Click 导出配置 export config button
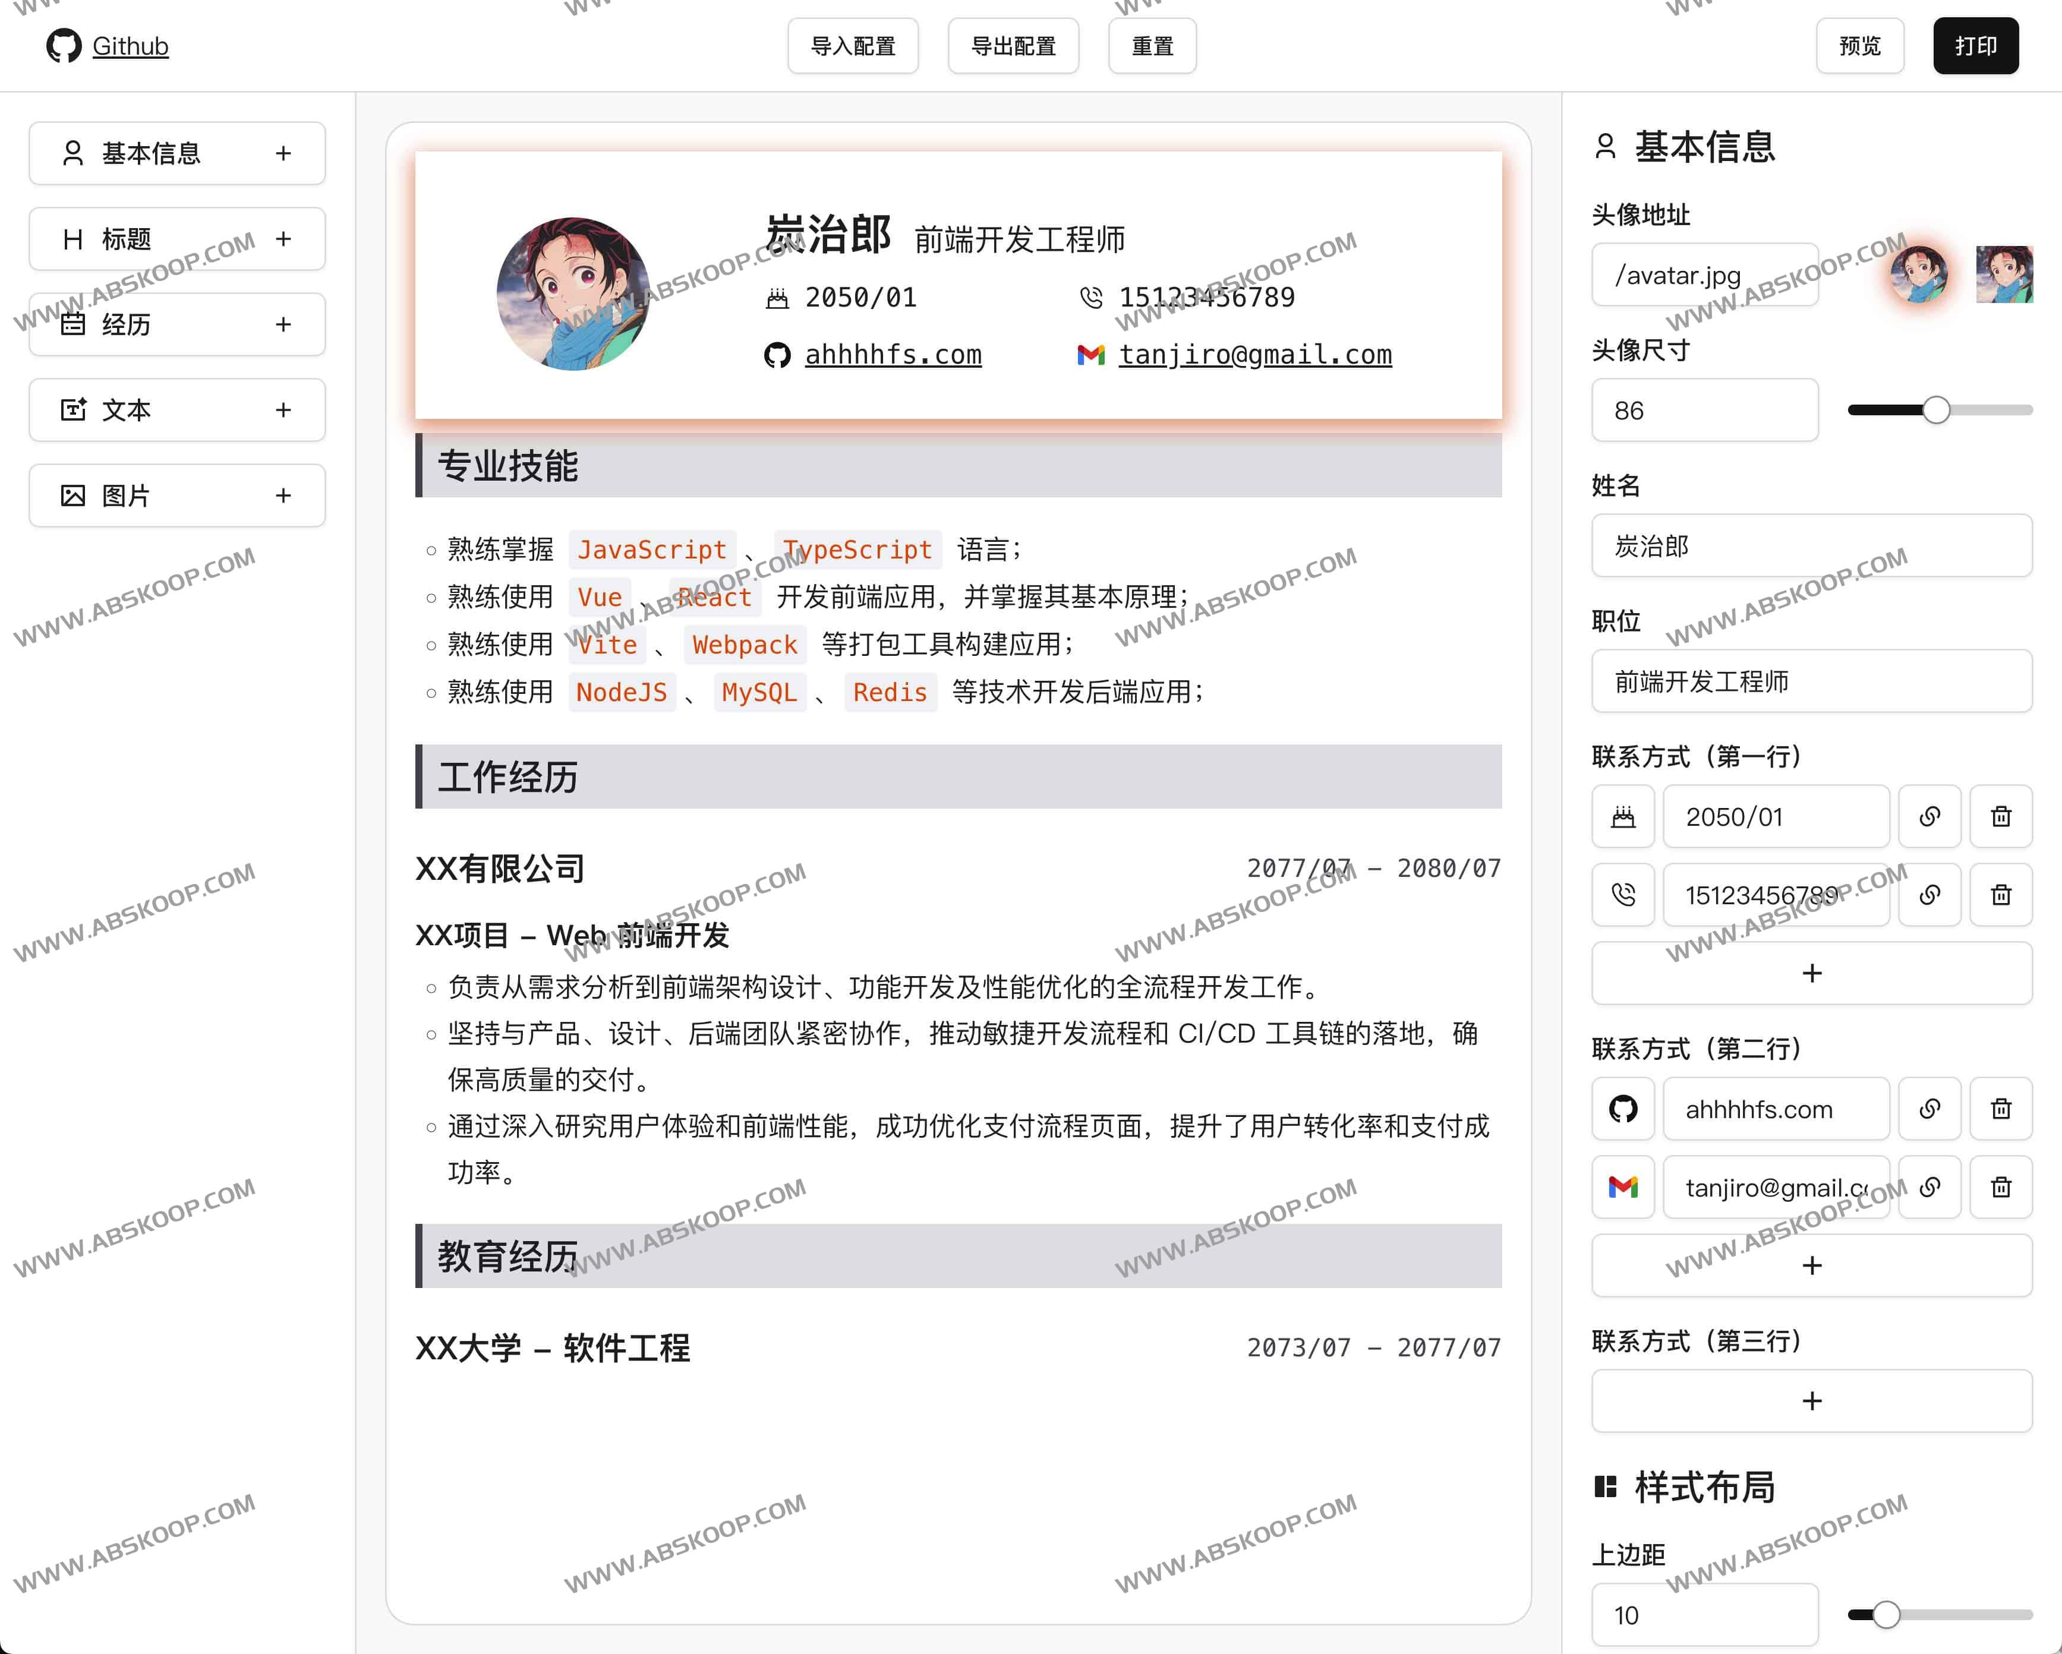This screenshot has width=2062, height=1654. [1013, 46]
